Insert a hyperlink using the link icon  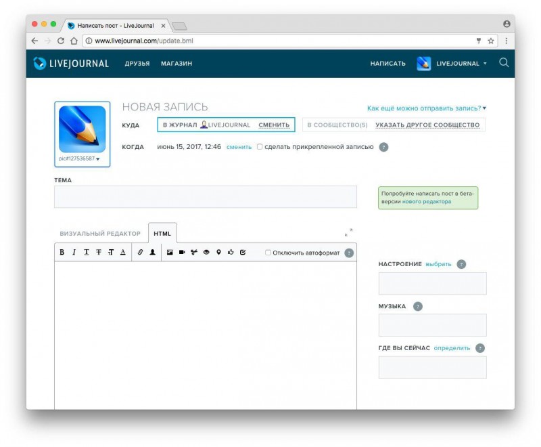coord(141,253)
